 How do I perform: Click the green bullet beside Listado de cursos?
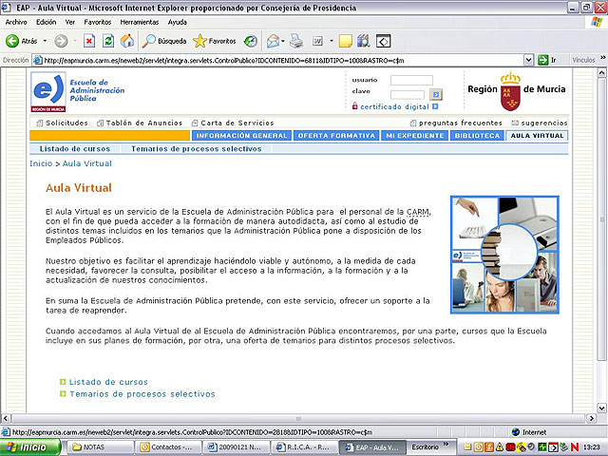tap(63, 382)
